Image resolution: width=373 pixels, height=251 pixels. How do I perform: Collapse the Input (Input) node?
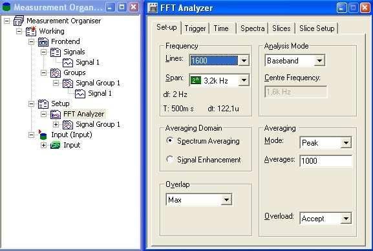(31, 135)
